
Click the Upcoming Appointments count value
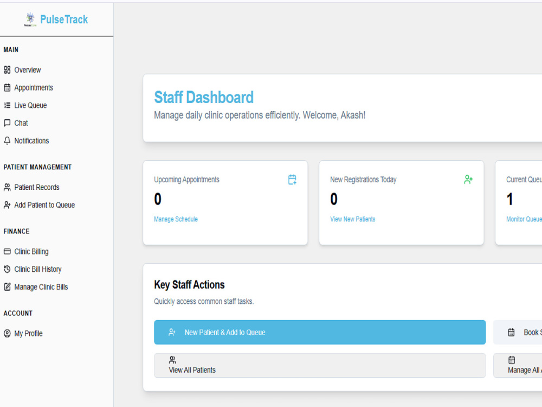[x=158, y=199]
